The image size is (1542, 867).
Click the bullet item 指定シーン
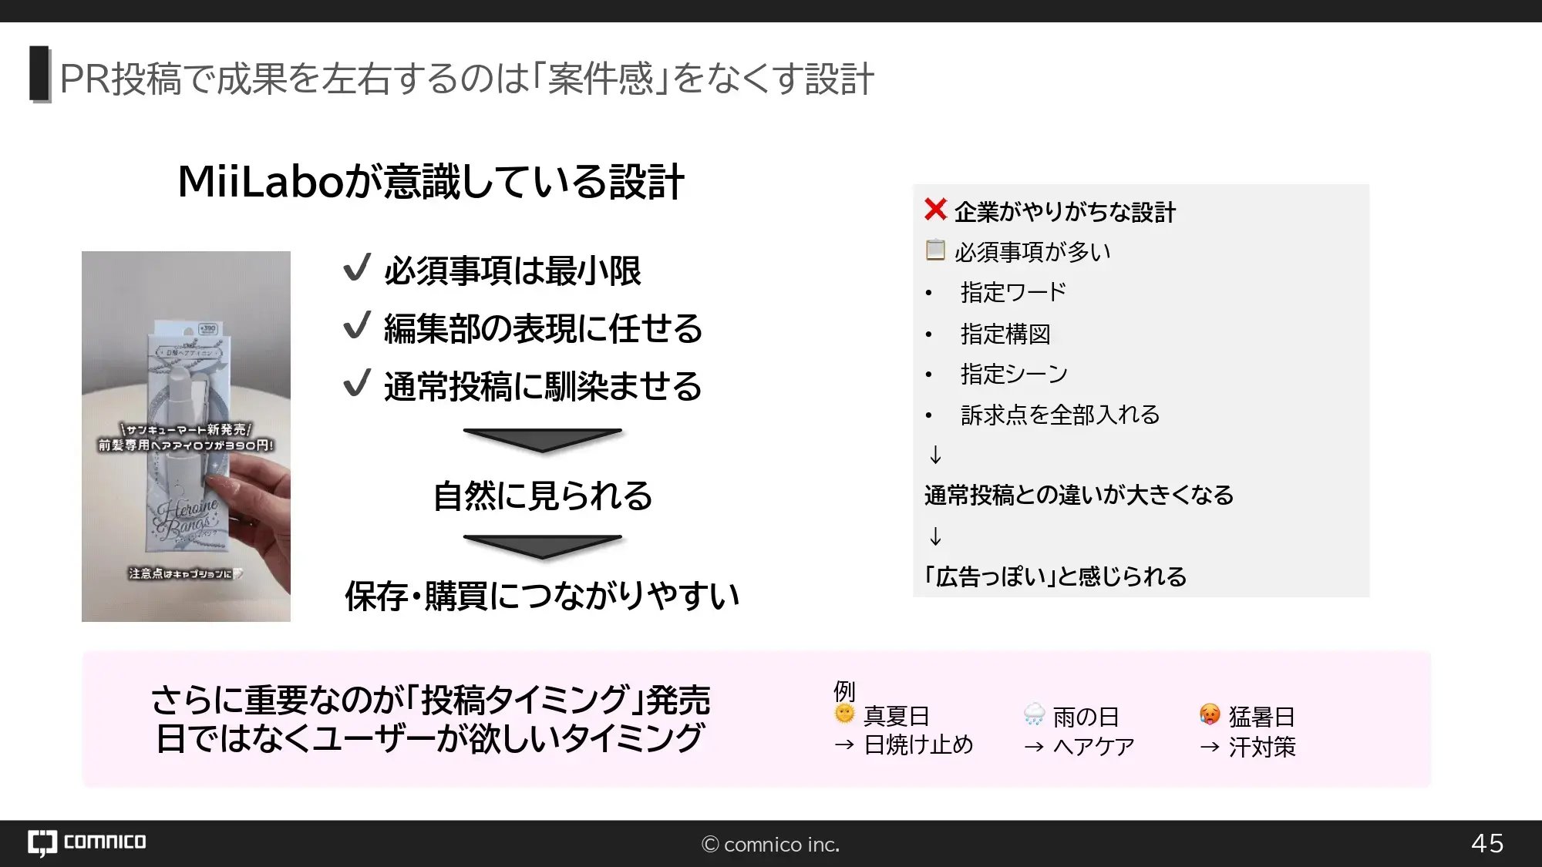[1014, 375]
